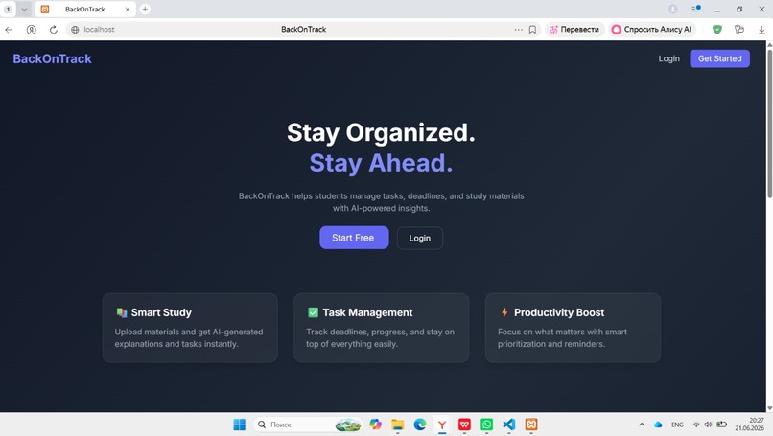773x436 pixels.
Task: Open WPS Office from the taskbar
Action: [x=464, y=425]
